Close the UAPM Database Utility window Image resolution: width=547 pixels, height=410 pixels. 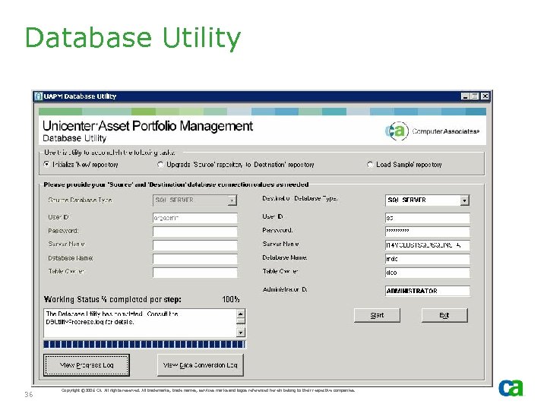pos(485,96)
